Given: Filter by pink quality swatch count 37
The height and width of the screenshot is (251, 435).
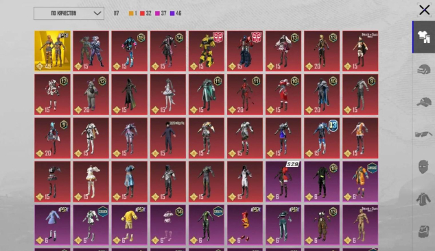Looking at the screenshot, I should (x=161, y=13).
